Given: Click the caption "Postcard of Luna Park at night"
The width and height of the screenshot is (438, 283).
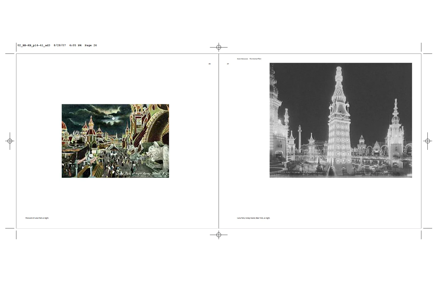Looking at the screenshot, I should click(x=37, y=218).
